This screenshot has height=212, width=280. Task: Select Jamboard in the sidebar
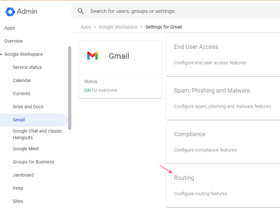tap(23, 175)
